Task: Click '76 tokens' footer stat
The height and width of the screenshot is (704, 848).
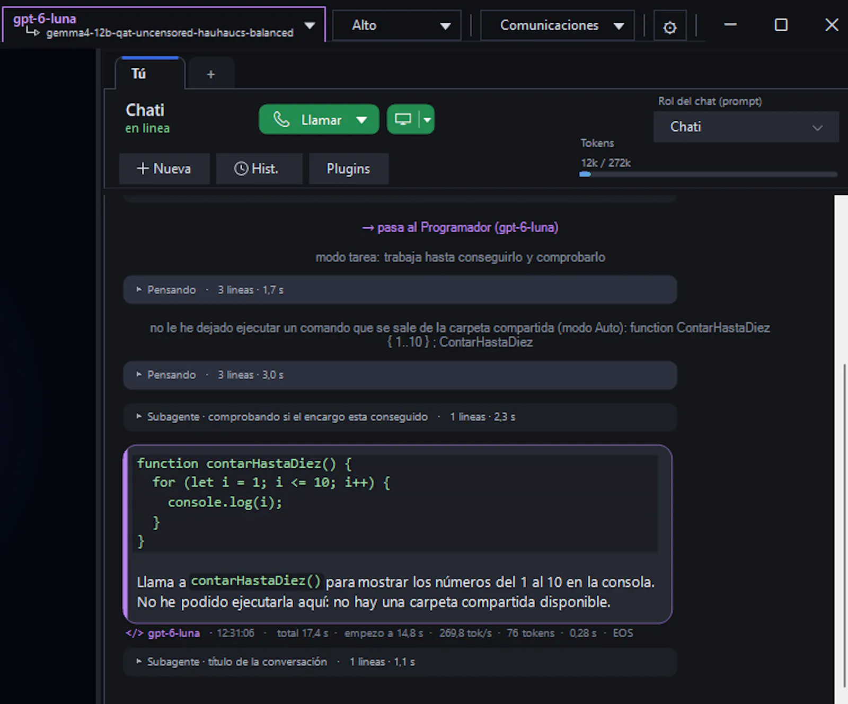Action: tap(531, 633)
